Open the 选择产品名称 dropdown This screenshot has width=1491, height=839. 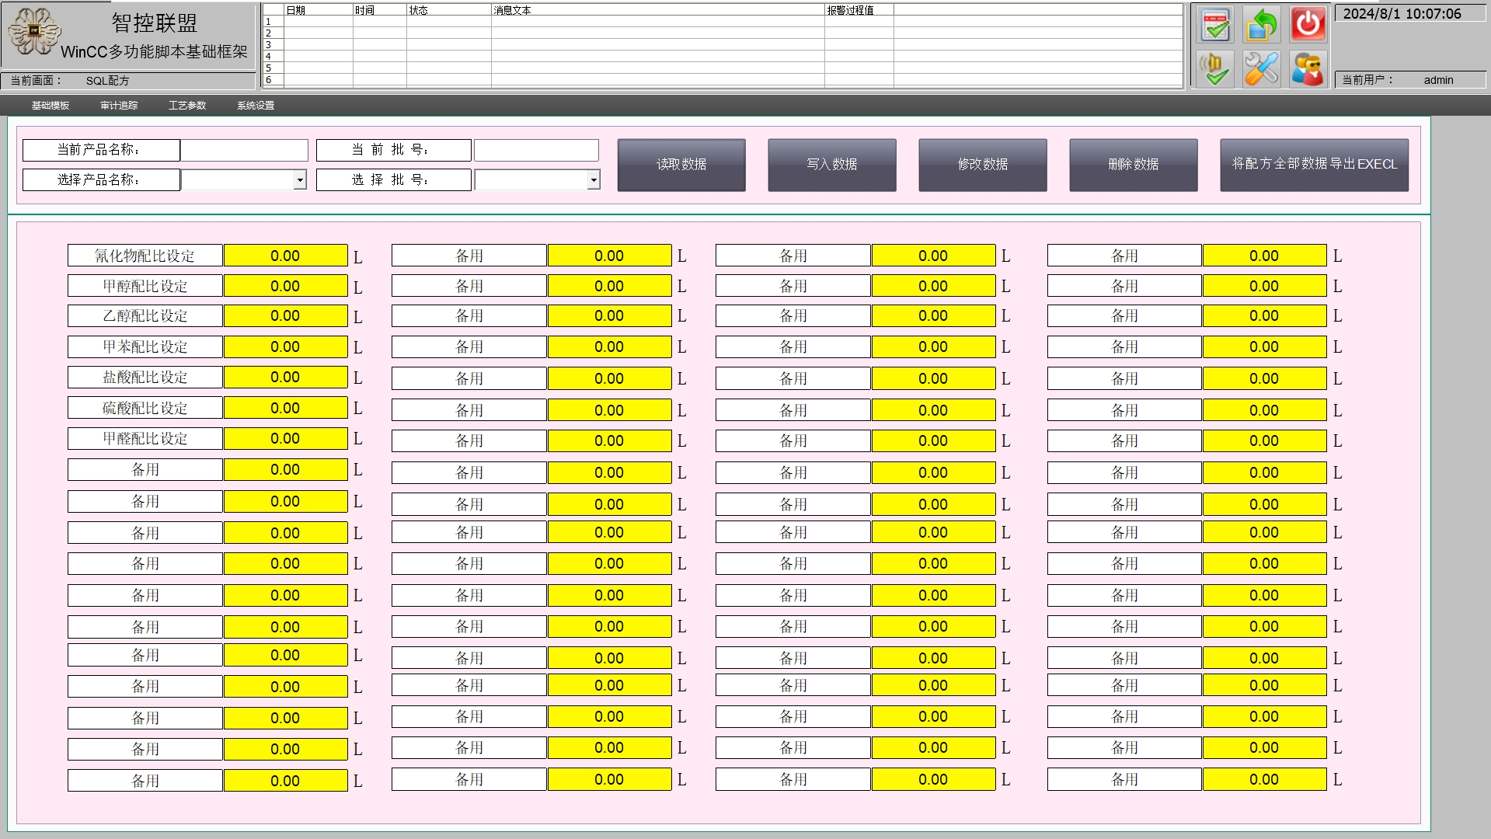coord(300,179)
